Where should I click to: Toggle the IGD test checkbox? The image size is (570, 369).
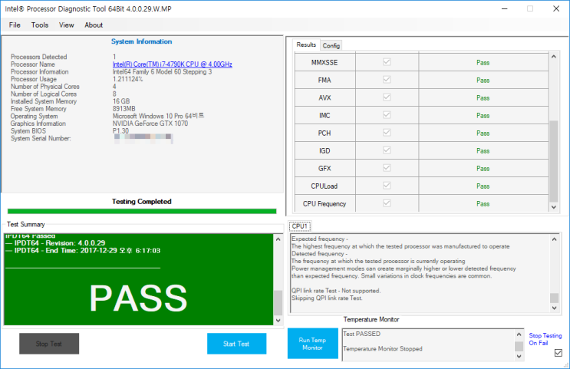[x=387, y=150]
